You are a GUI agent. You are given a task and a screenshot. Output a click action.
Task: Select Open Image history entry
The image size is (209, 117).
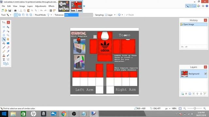194,24
